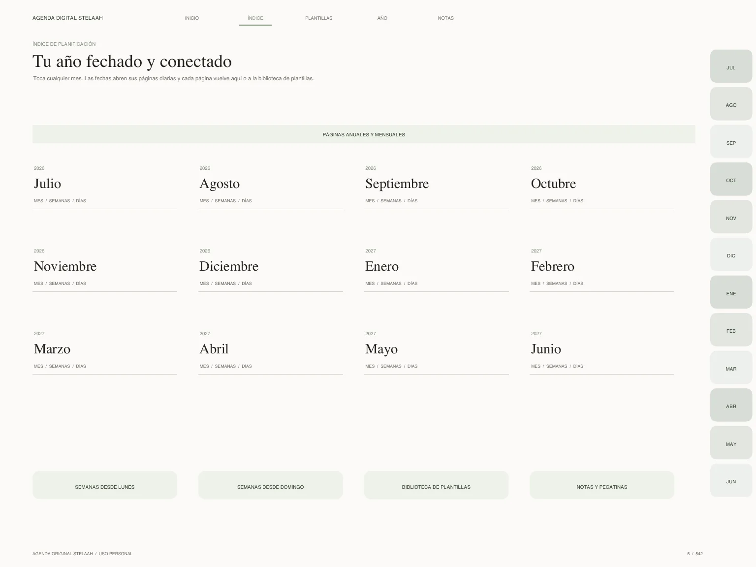Click the ÍNDICE DE PLANIFICACIÓN label
756x567 pixels.
(x=64, y=44)
